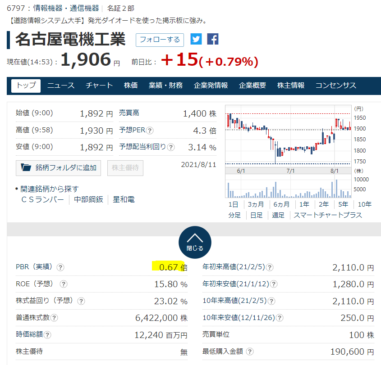Set chart range to 6ヵ月
This screenshot has width=381, height=365.
281,204
